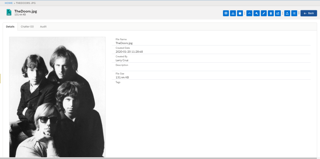Click the TheDoors.jpg image preview
320x159 pixels.
(x=57, y=97)
